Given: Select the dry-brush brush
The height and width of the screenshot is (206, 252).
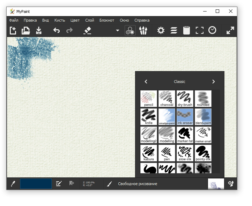Looking at the screenshot, I should 185,99.
